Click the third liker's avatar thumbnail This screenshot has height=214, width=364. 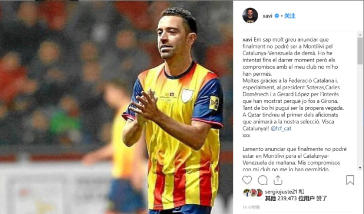tap(259, 193)
